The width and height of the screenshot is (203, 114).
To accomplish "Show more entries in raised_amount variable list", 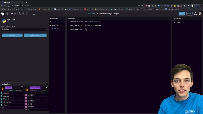I will tap(28, 110).
